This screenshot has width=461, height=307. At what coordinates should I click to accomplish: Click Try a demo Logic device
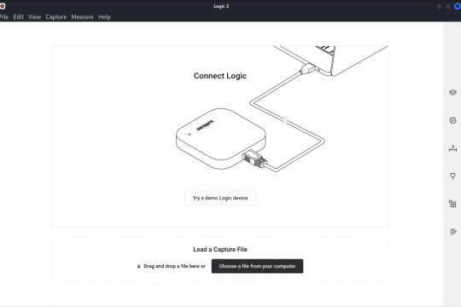point(220,198)
